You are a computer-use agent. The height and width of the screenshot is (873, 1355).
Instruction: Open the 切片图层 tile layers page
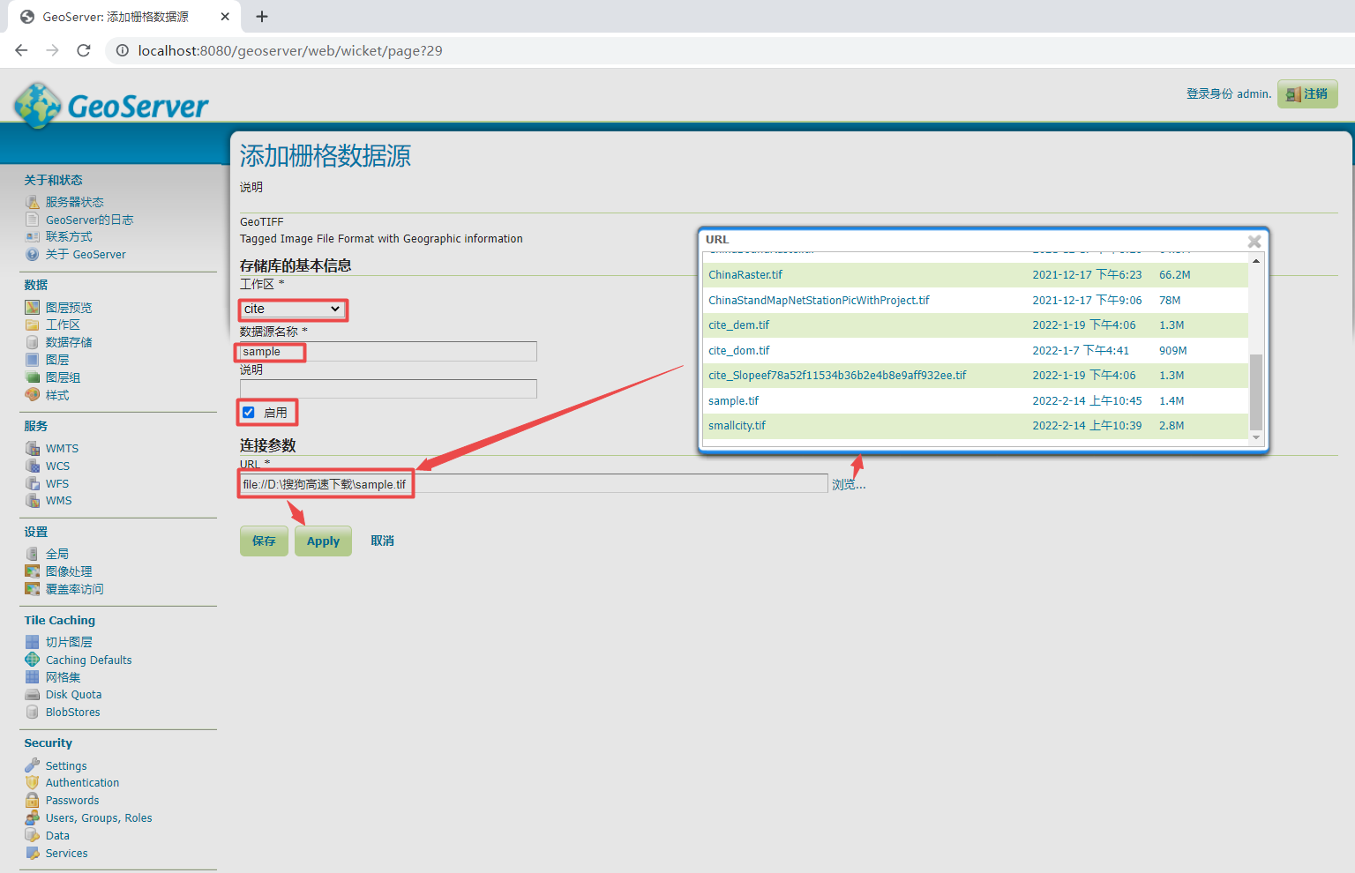tap(69, 641)
